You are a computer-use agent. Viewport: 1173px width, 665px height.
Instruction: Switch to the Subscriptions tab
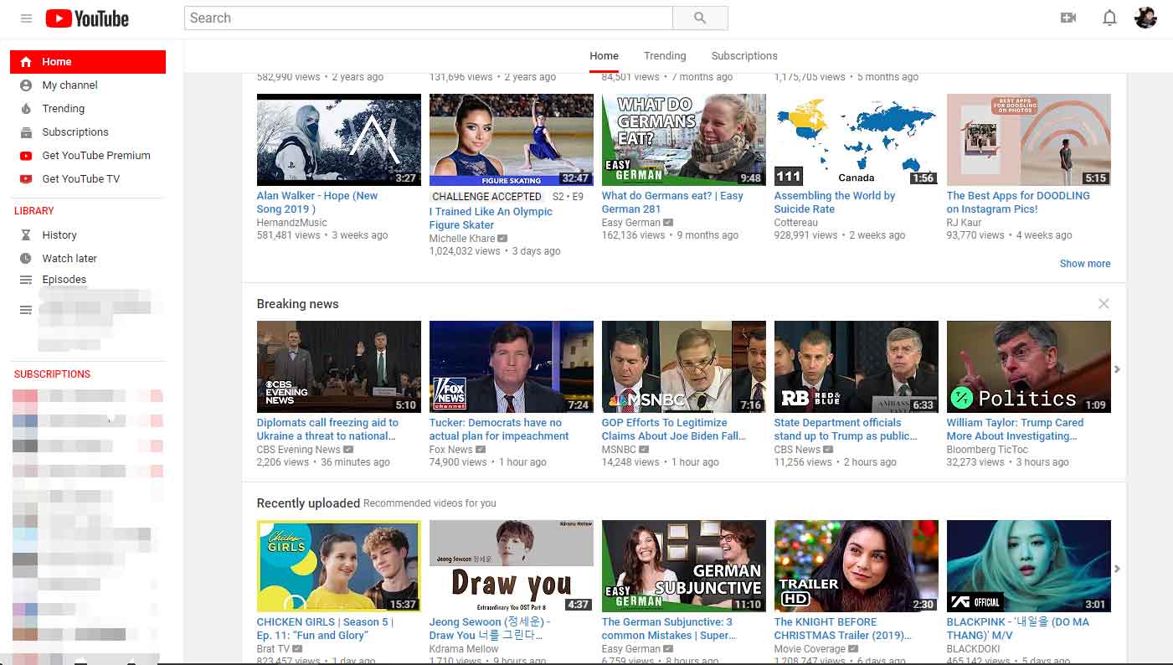point(743,55)
